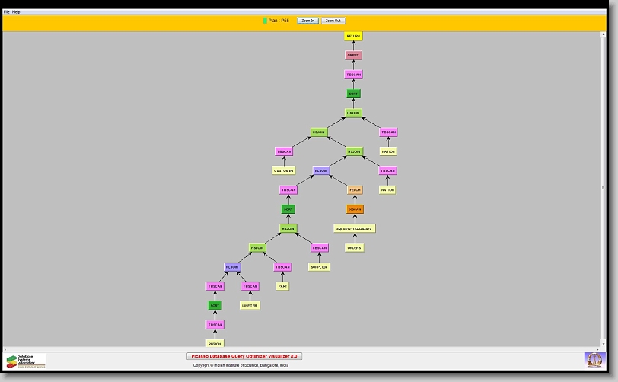
Task: Select the CUSTOMER table node
Action: pos(283,170)
